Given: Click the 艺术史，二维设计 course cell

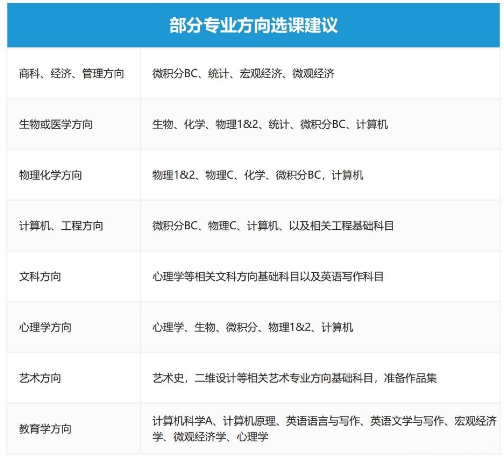Looking at the screenshot, I should (320, 378).
